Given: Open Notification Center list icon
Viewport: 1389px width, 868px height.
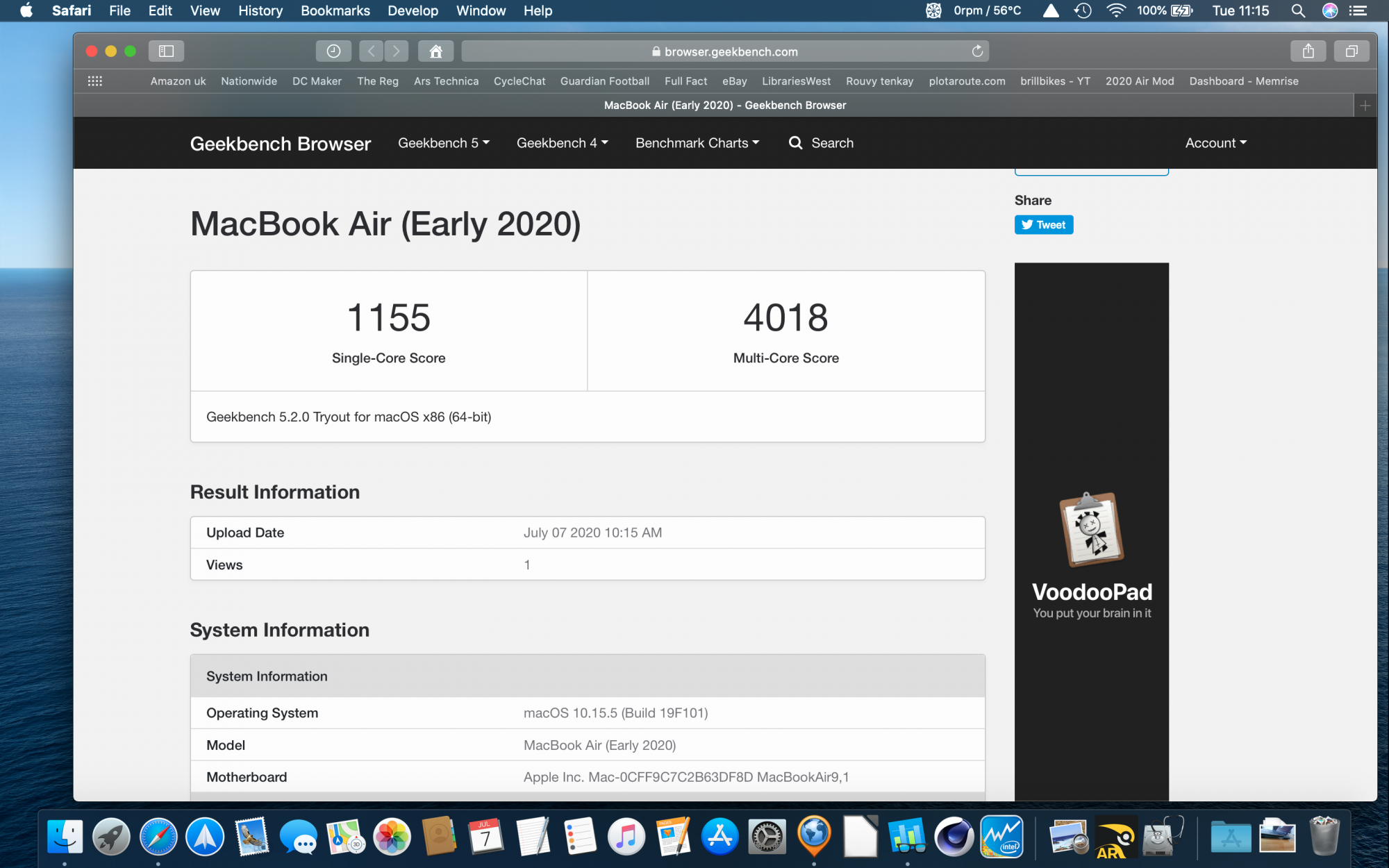Looking at the screenshot, I should 1358,10.
